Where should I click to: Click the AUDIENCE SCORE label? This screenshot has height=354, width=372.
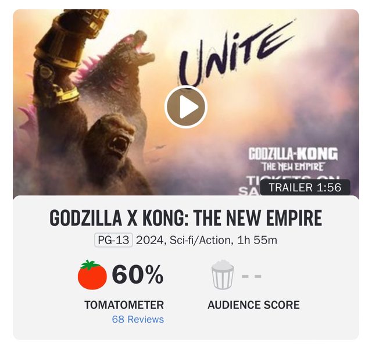point(253,305)
